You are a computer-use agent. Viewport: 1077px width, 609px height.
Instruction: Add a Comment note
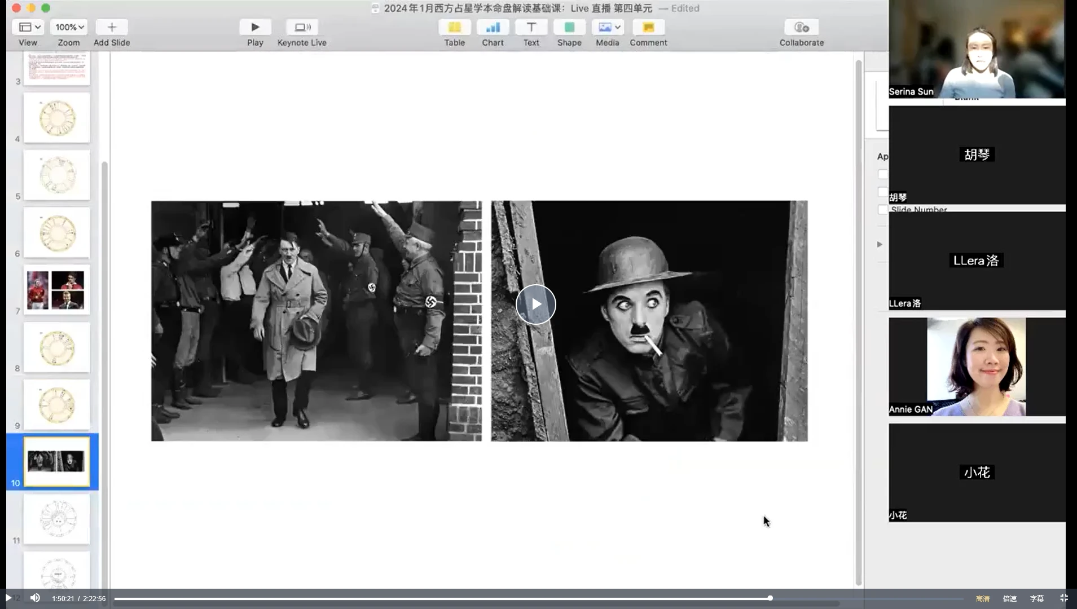pyautogui.click(x=648, y=27)
